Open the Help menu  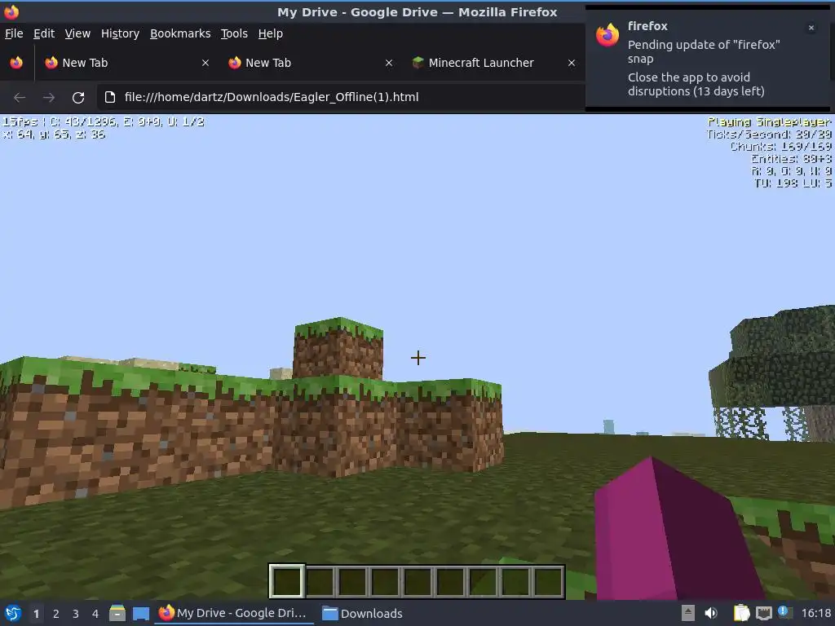pyautogui.click(x=270, y=33)
